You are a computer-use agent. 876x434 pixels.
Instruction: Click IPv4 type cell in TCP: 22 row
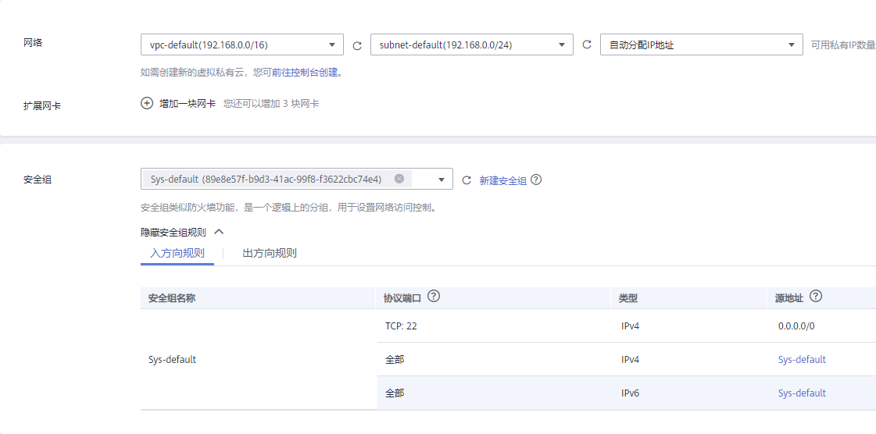[630, 325]
